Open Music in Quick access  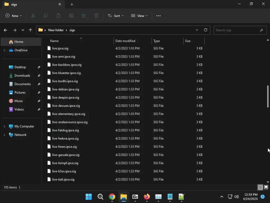pos(19,101)
